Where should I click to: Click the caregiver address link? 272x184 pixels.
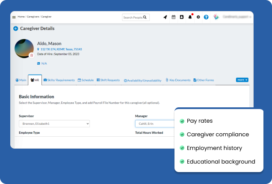coord(61,49)
